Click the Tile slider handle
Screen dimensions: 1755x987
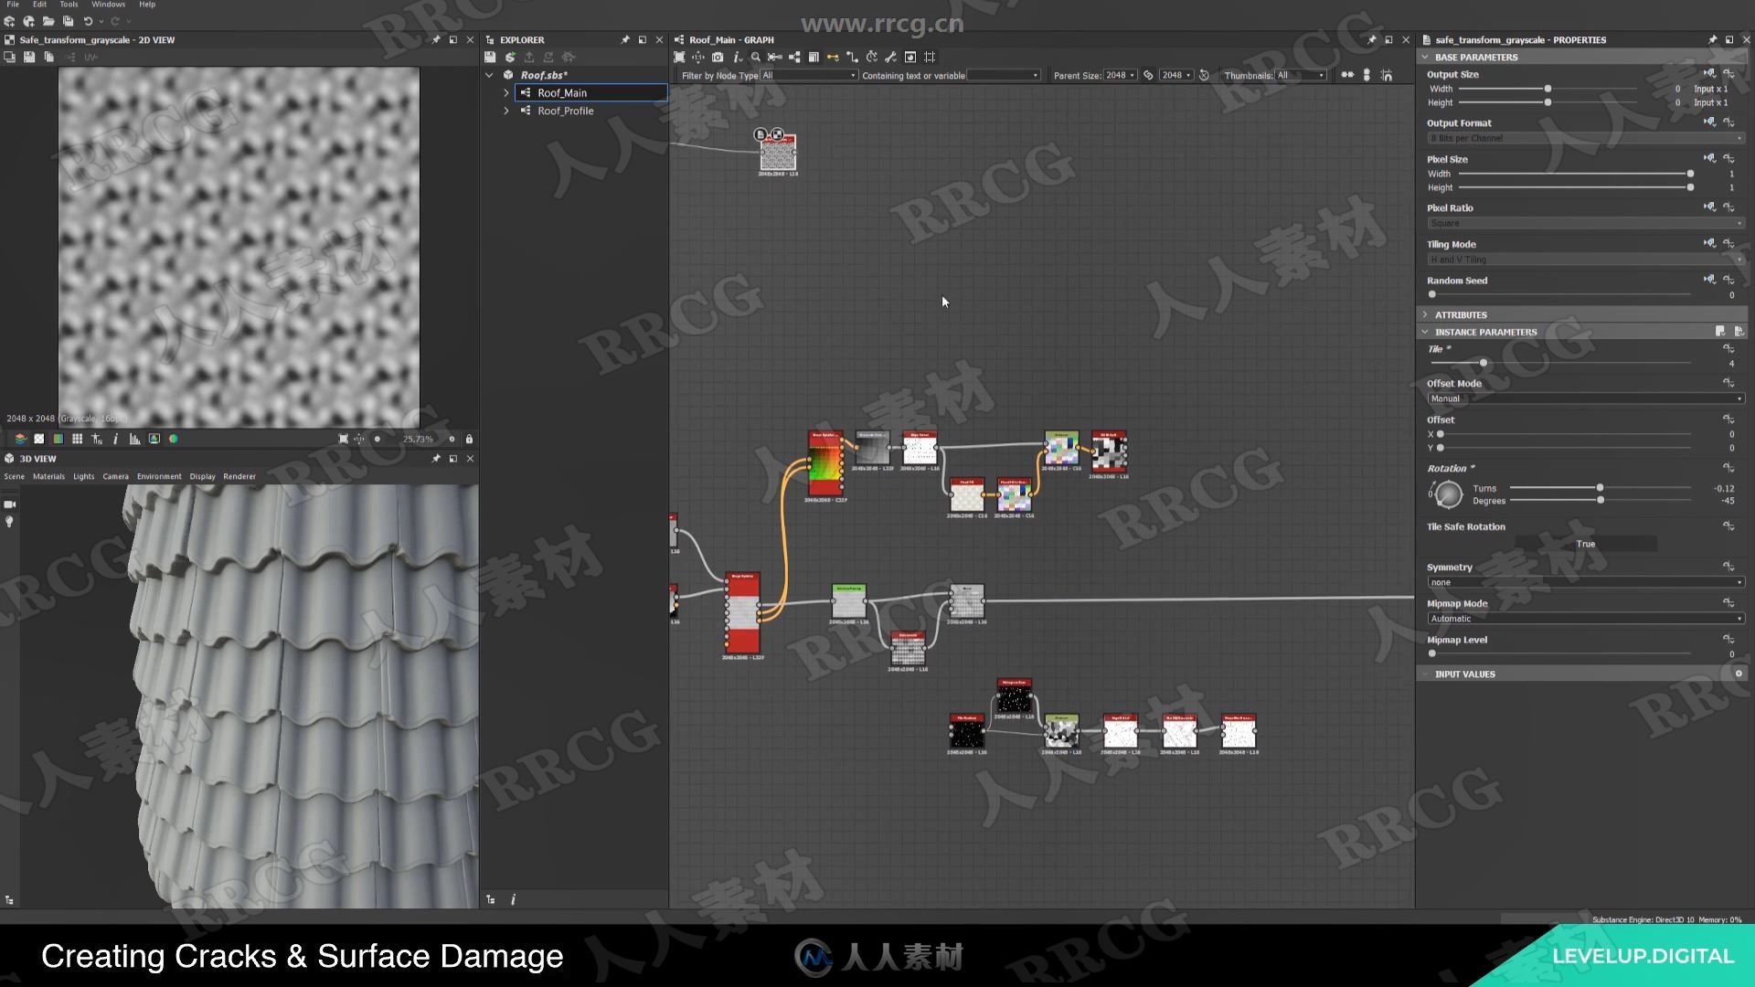coord(1483,364)
